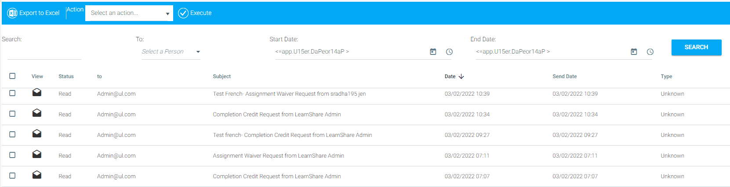Click the Export to Excel icon

click(12, 13)
